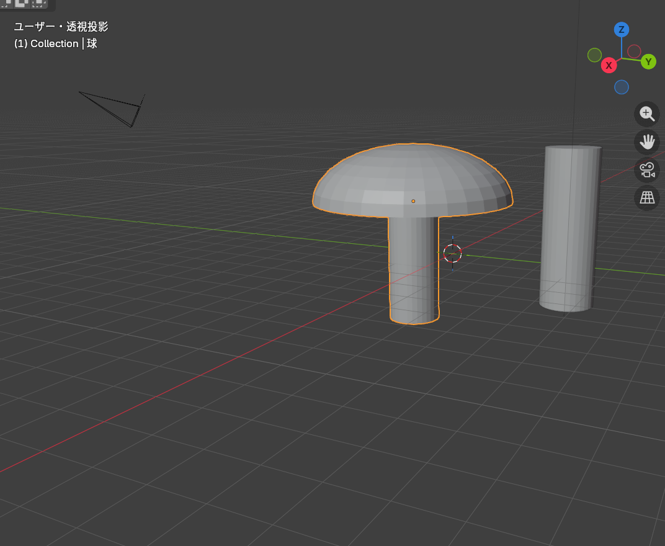Toggle perspective/orthographic grid icon
665x546 pixels.
[647, 197]
